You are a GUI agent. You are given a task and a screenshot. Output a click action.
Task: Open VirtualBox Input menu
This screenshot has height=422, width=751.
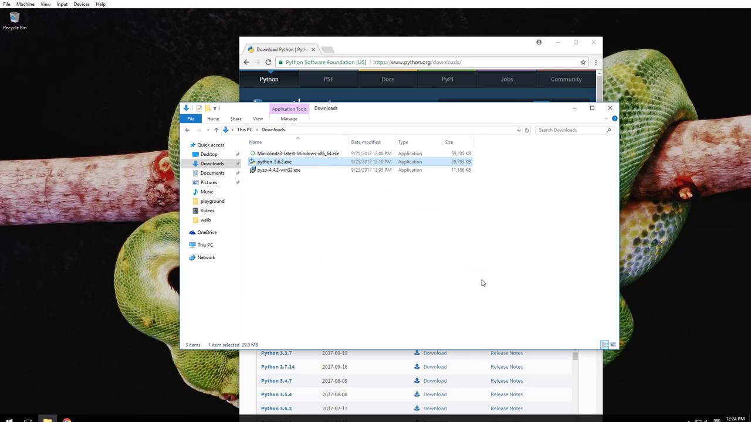(x=62, y=4)
